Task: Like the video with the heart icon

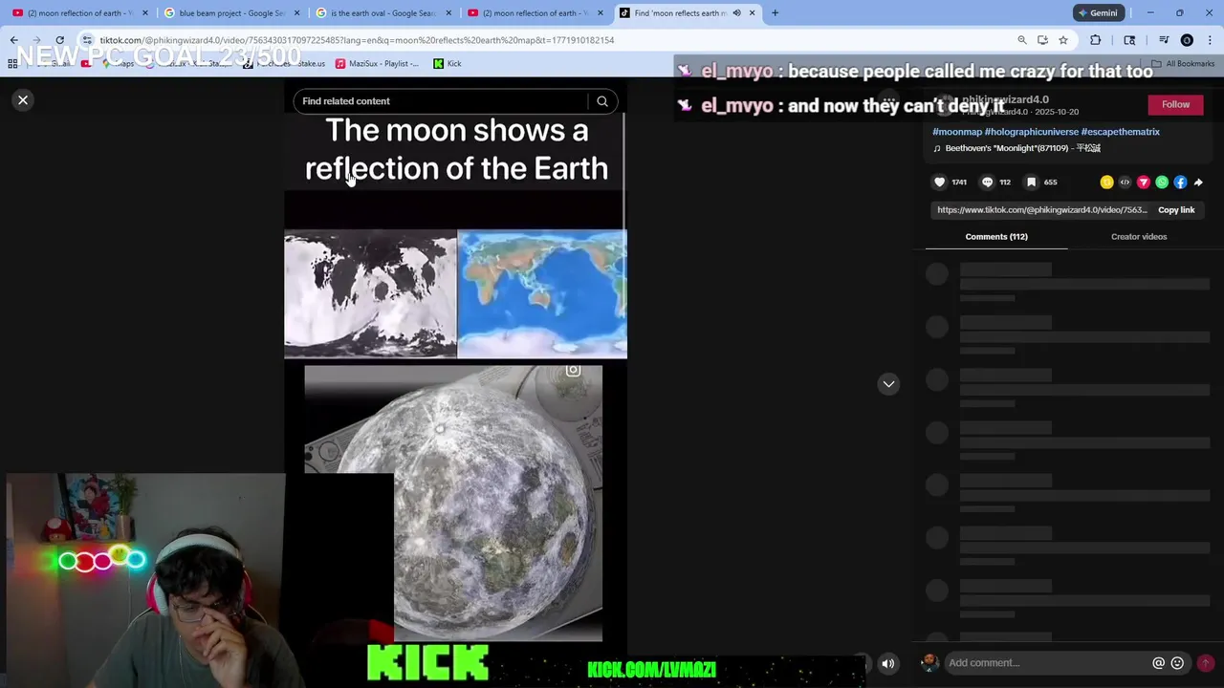Action: pos(940,182)
